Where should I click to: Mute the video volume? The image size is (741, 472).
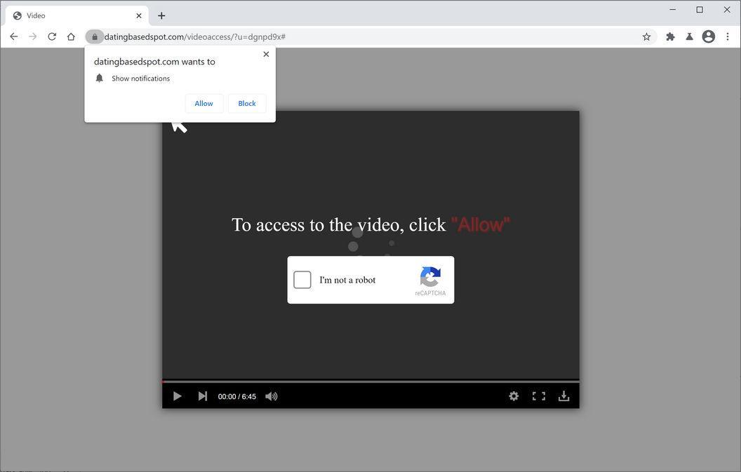271,396
